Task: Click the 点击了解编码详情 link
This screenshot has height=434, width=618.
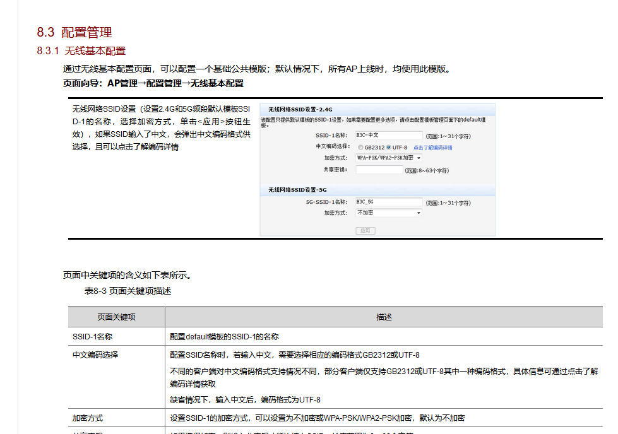Action: point(433,148)
